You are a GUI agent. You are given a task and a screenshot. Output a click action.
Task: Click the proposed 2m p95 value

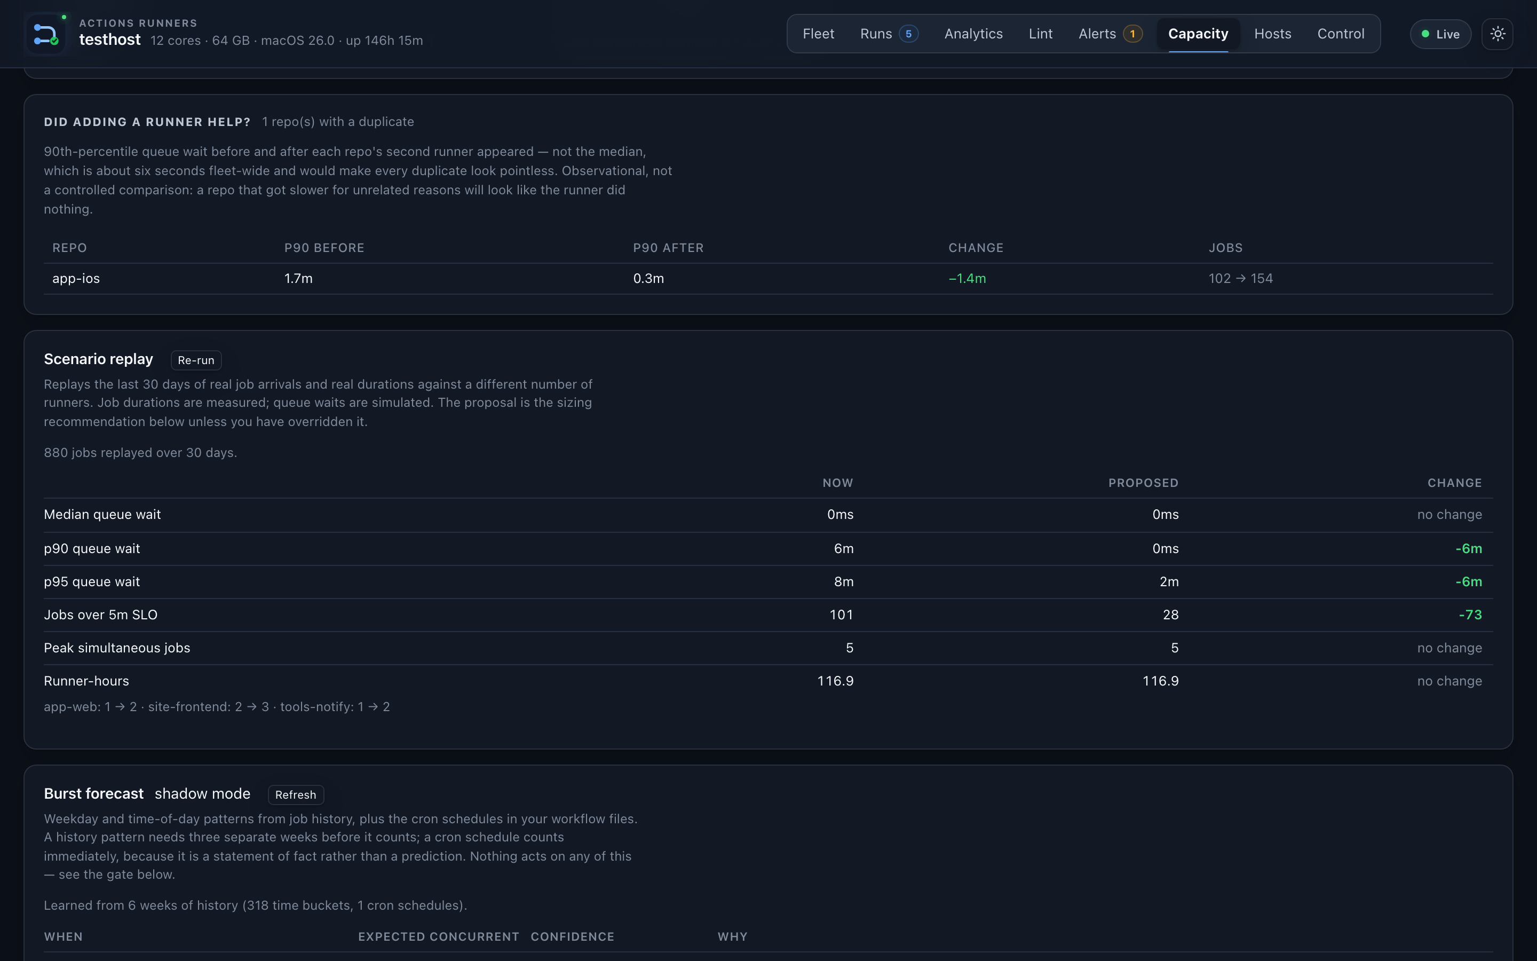click(x=1169, y=582)
